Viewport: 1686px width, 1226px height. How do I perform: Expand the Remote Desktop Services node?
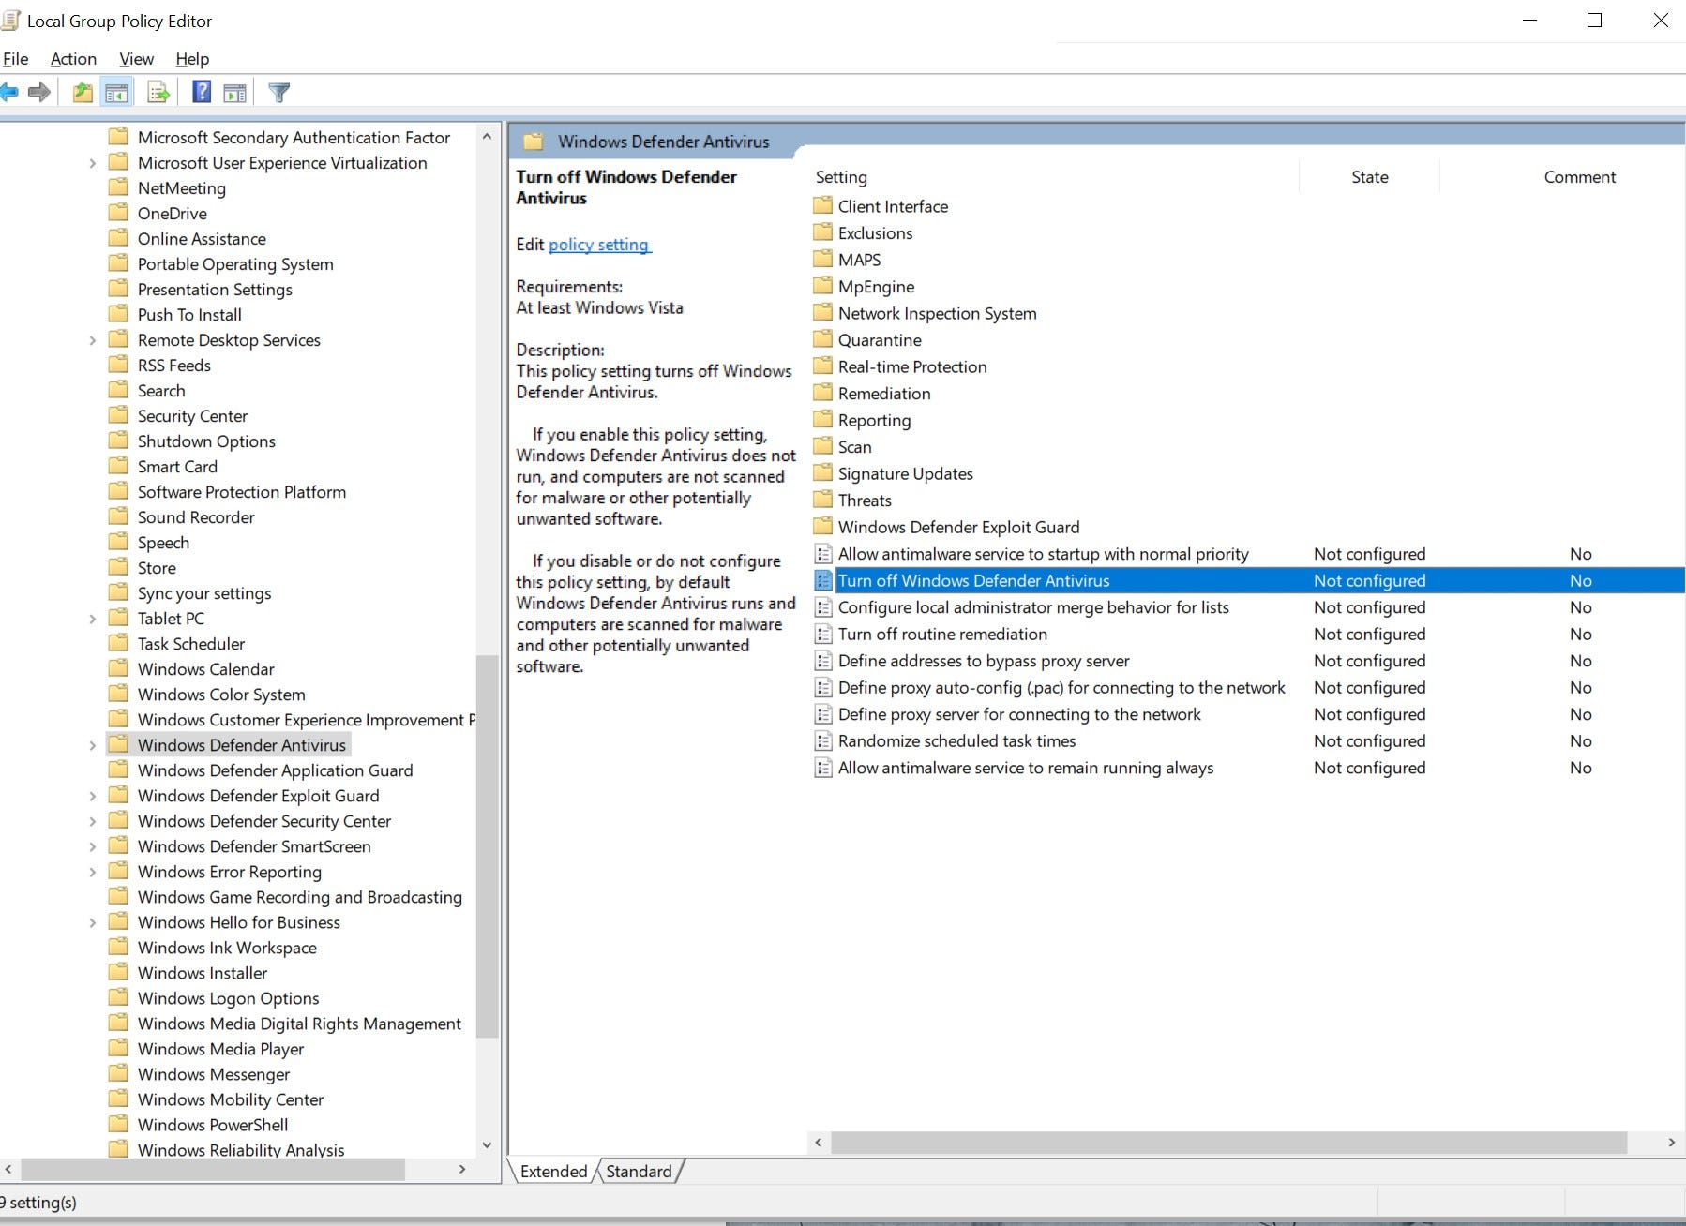click(92, 339)
